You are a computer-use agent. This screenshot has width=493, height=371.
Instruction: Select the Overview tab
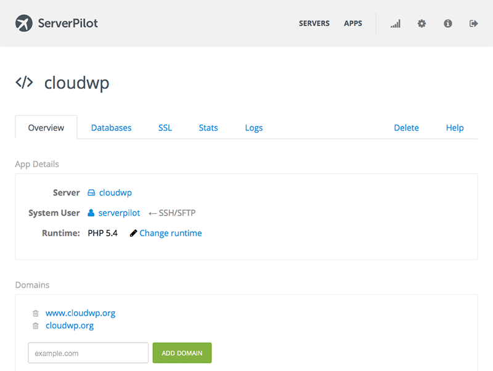pos(46,128)
